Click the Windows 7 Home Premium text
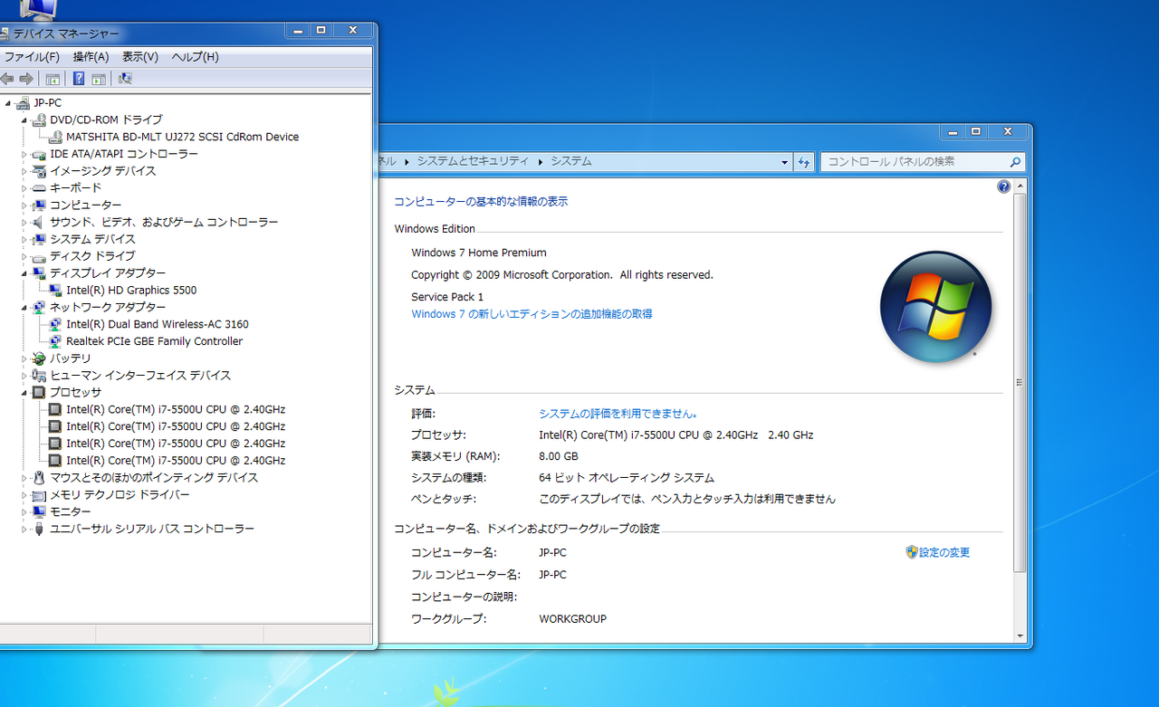Image resolution: width=1159 pixels, height=707 pixels. pyautogui.click(x=479, y=253)
